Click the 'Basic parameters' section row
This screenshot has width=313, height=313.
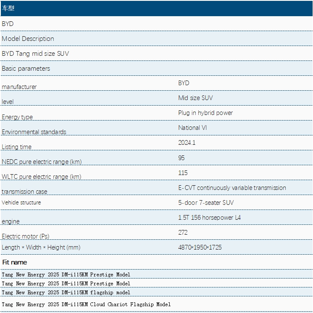pos(156,68)
